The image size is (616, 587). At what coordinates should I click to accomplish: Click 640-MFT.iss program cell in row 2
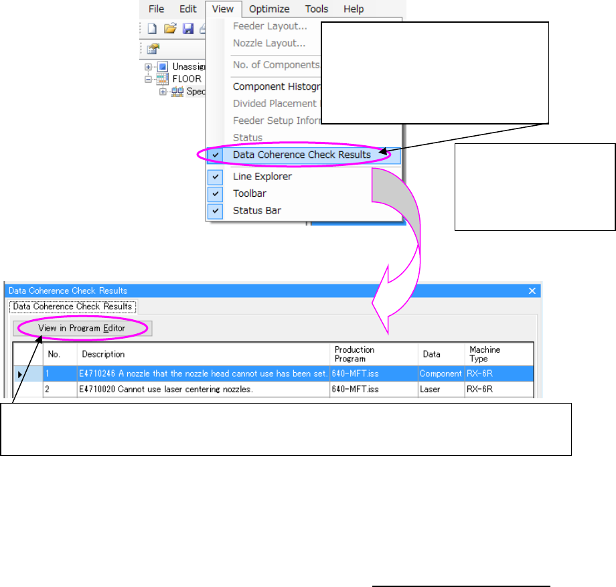coord(374,390)
